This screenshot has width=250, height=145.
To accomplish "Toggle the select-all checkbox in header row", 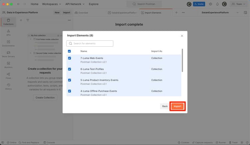I will (x=69, y=51).
